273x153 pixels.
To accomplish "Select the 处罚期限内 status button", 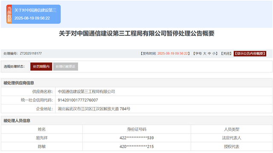I will (41, 66).
